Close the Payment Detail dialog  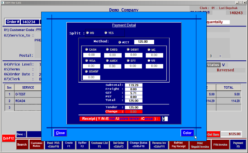60,133
